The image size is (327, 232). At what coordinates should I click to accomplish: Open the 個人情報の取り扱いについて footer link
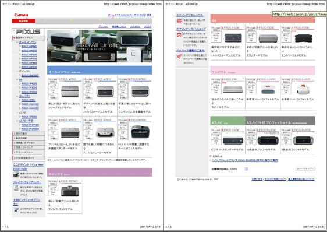(x=301, y=180)
